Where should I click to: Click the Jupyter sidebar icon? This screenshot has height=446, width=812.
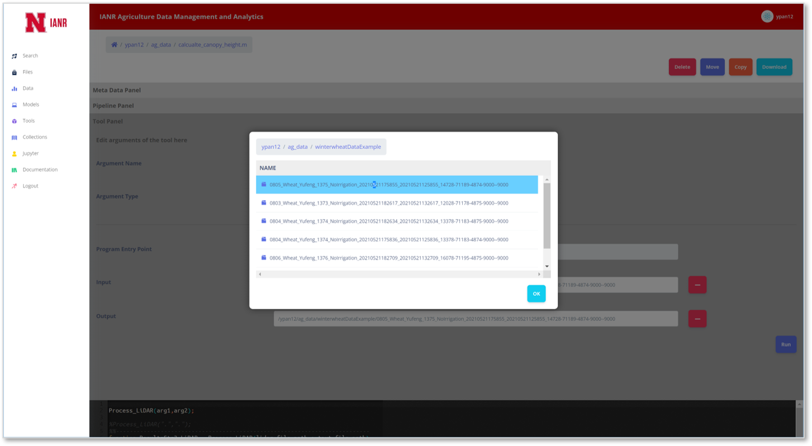click(x=15, y=154)
